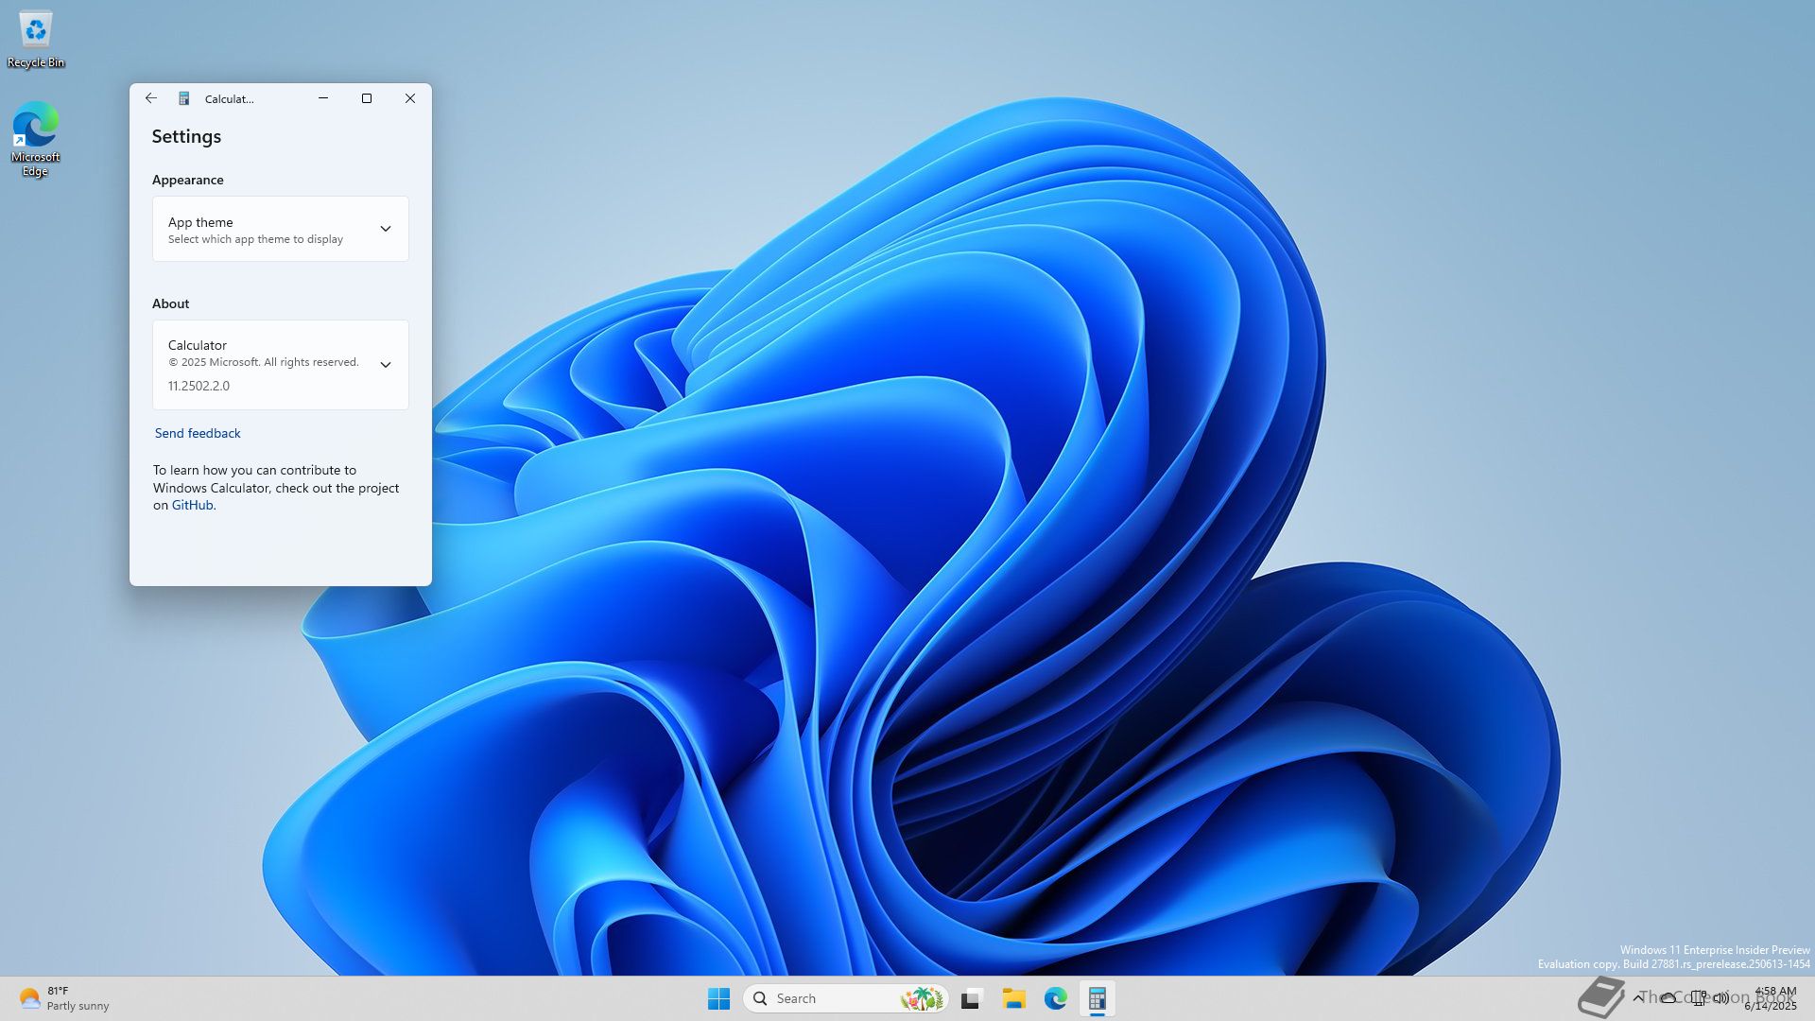This screenshot has height=1021, width=1815.
Task: Click the Calculator taskbar icon
Action: point(1097,998)
